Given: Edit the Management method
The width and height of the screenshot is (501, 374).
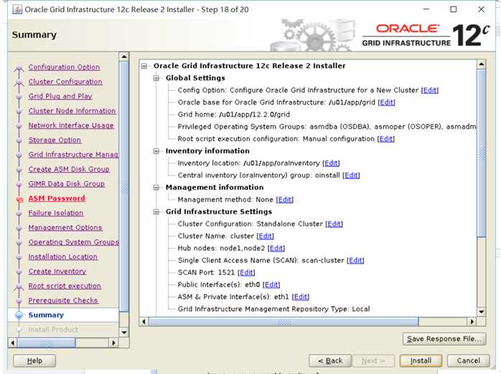Looking at the screenshot, I should (285, 200).
